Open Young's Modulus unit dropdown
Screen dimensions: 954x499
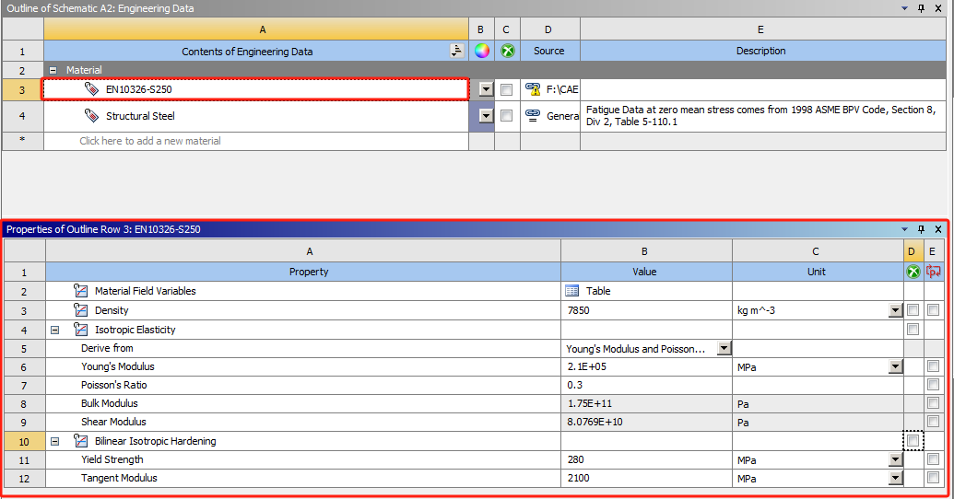(x=895, y=366)
